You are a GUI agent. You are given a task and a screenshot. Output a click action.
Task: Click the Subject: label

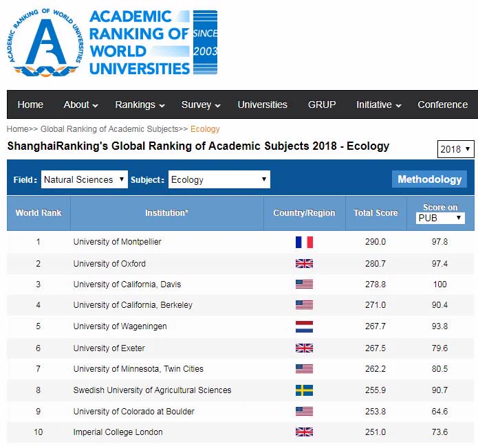148,180
